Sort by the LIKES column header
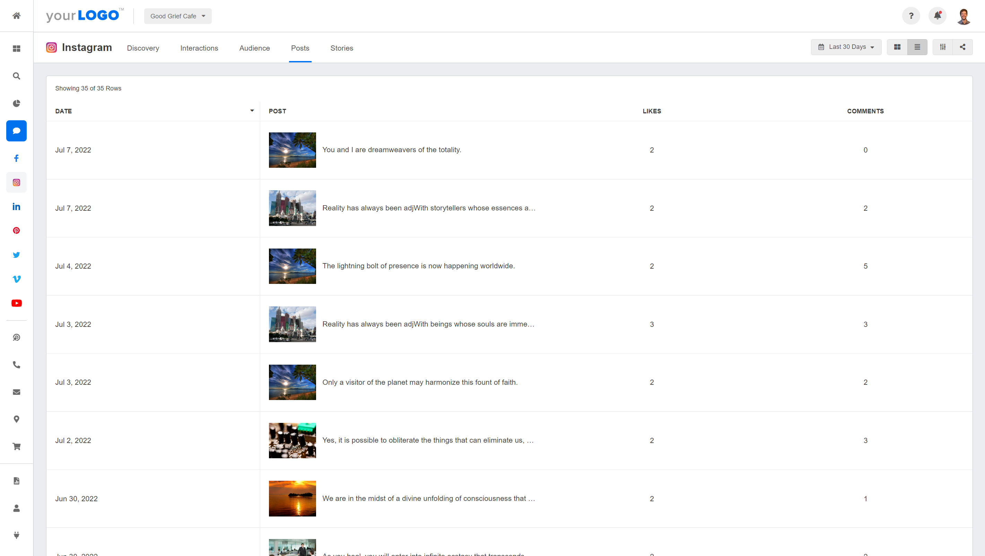This screenshot has height=556, width=985. 652,111
